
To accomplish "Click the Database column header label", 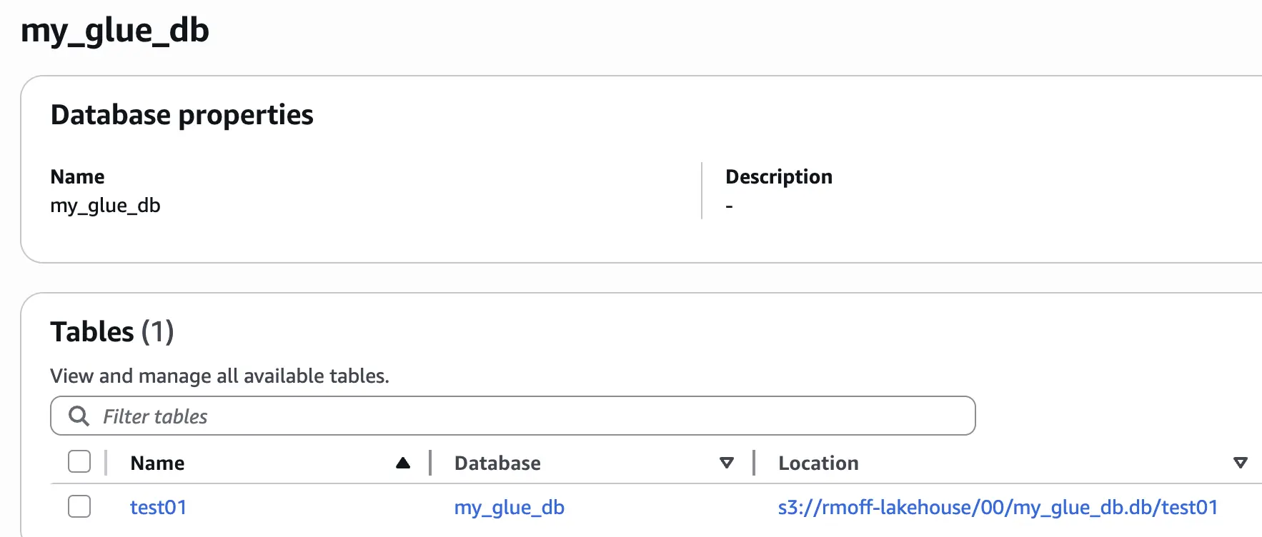I will [x=497, y=463].
